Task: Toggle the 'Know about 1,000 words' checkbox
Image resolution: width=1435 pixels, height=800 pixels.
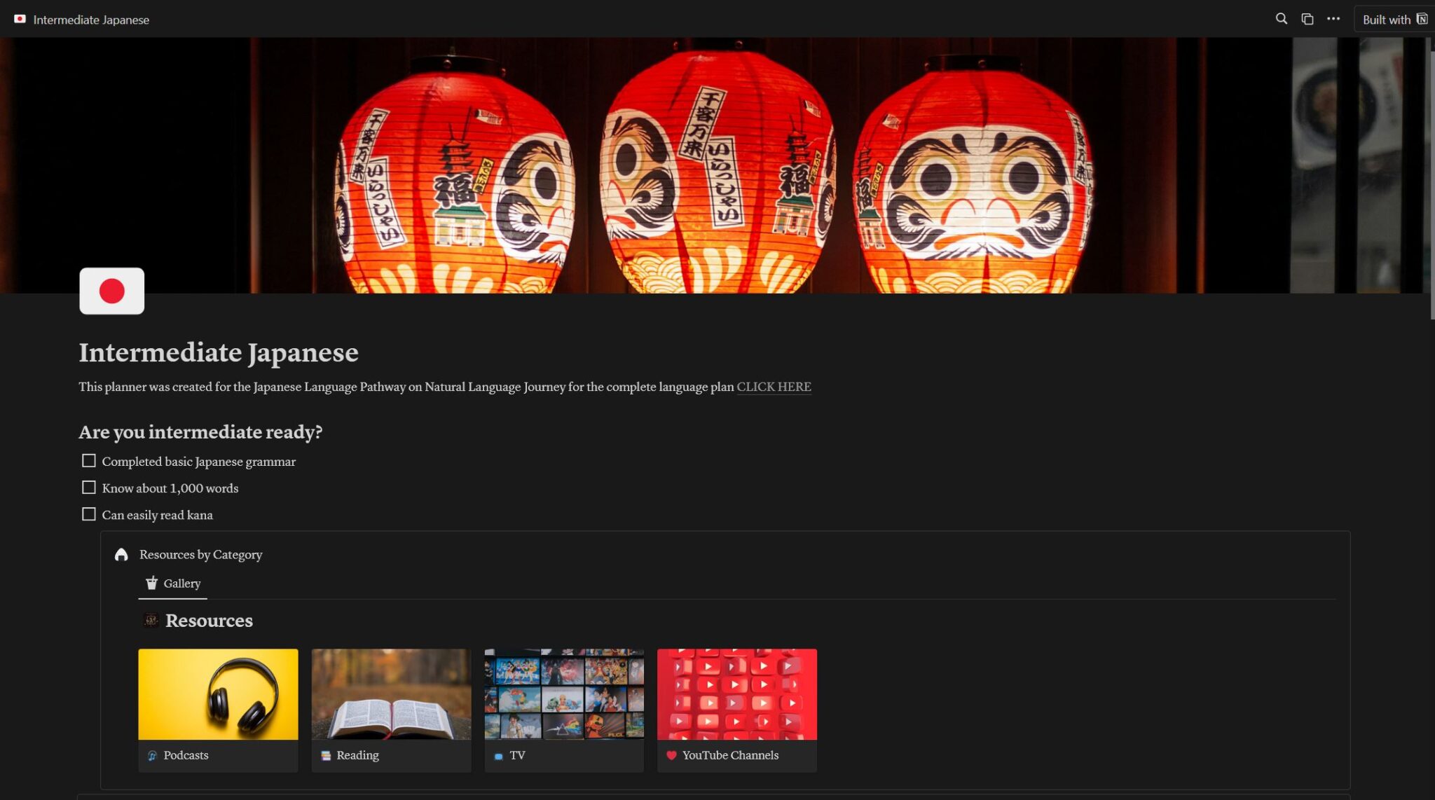Action: click(x=88, y=487)
